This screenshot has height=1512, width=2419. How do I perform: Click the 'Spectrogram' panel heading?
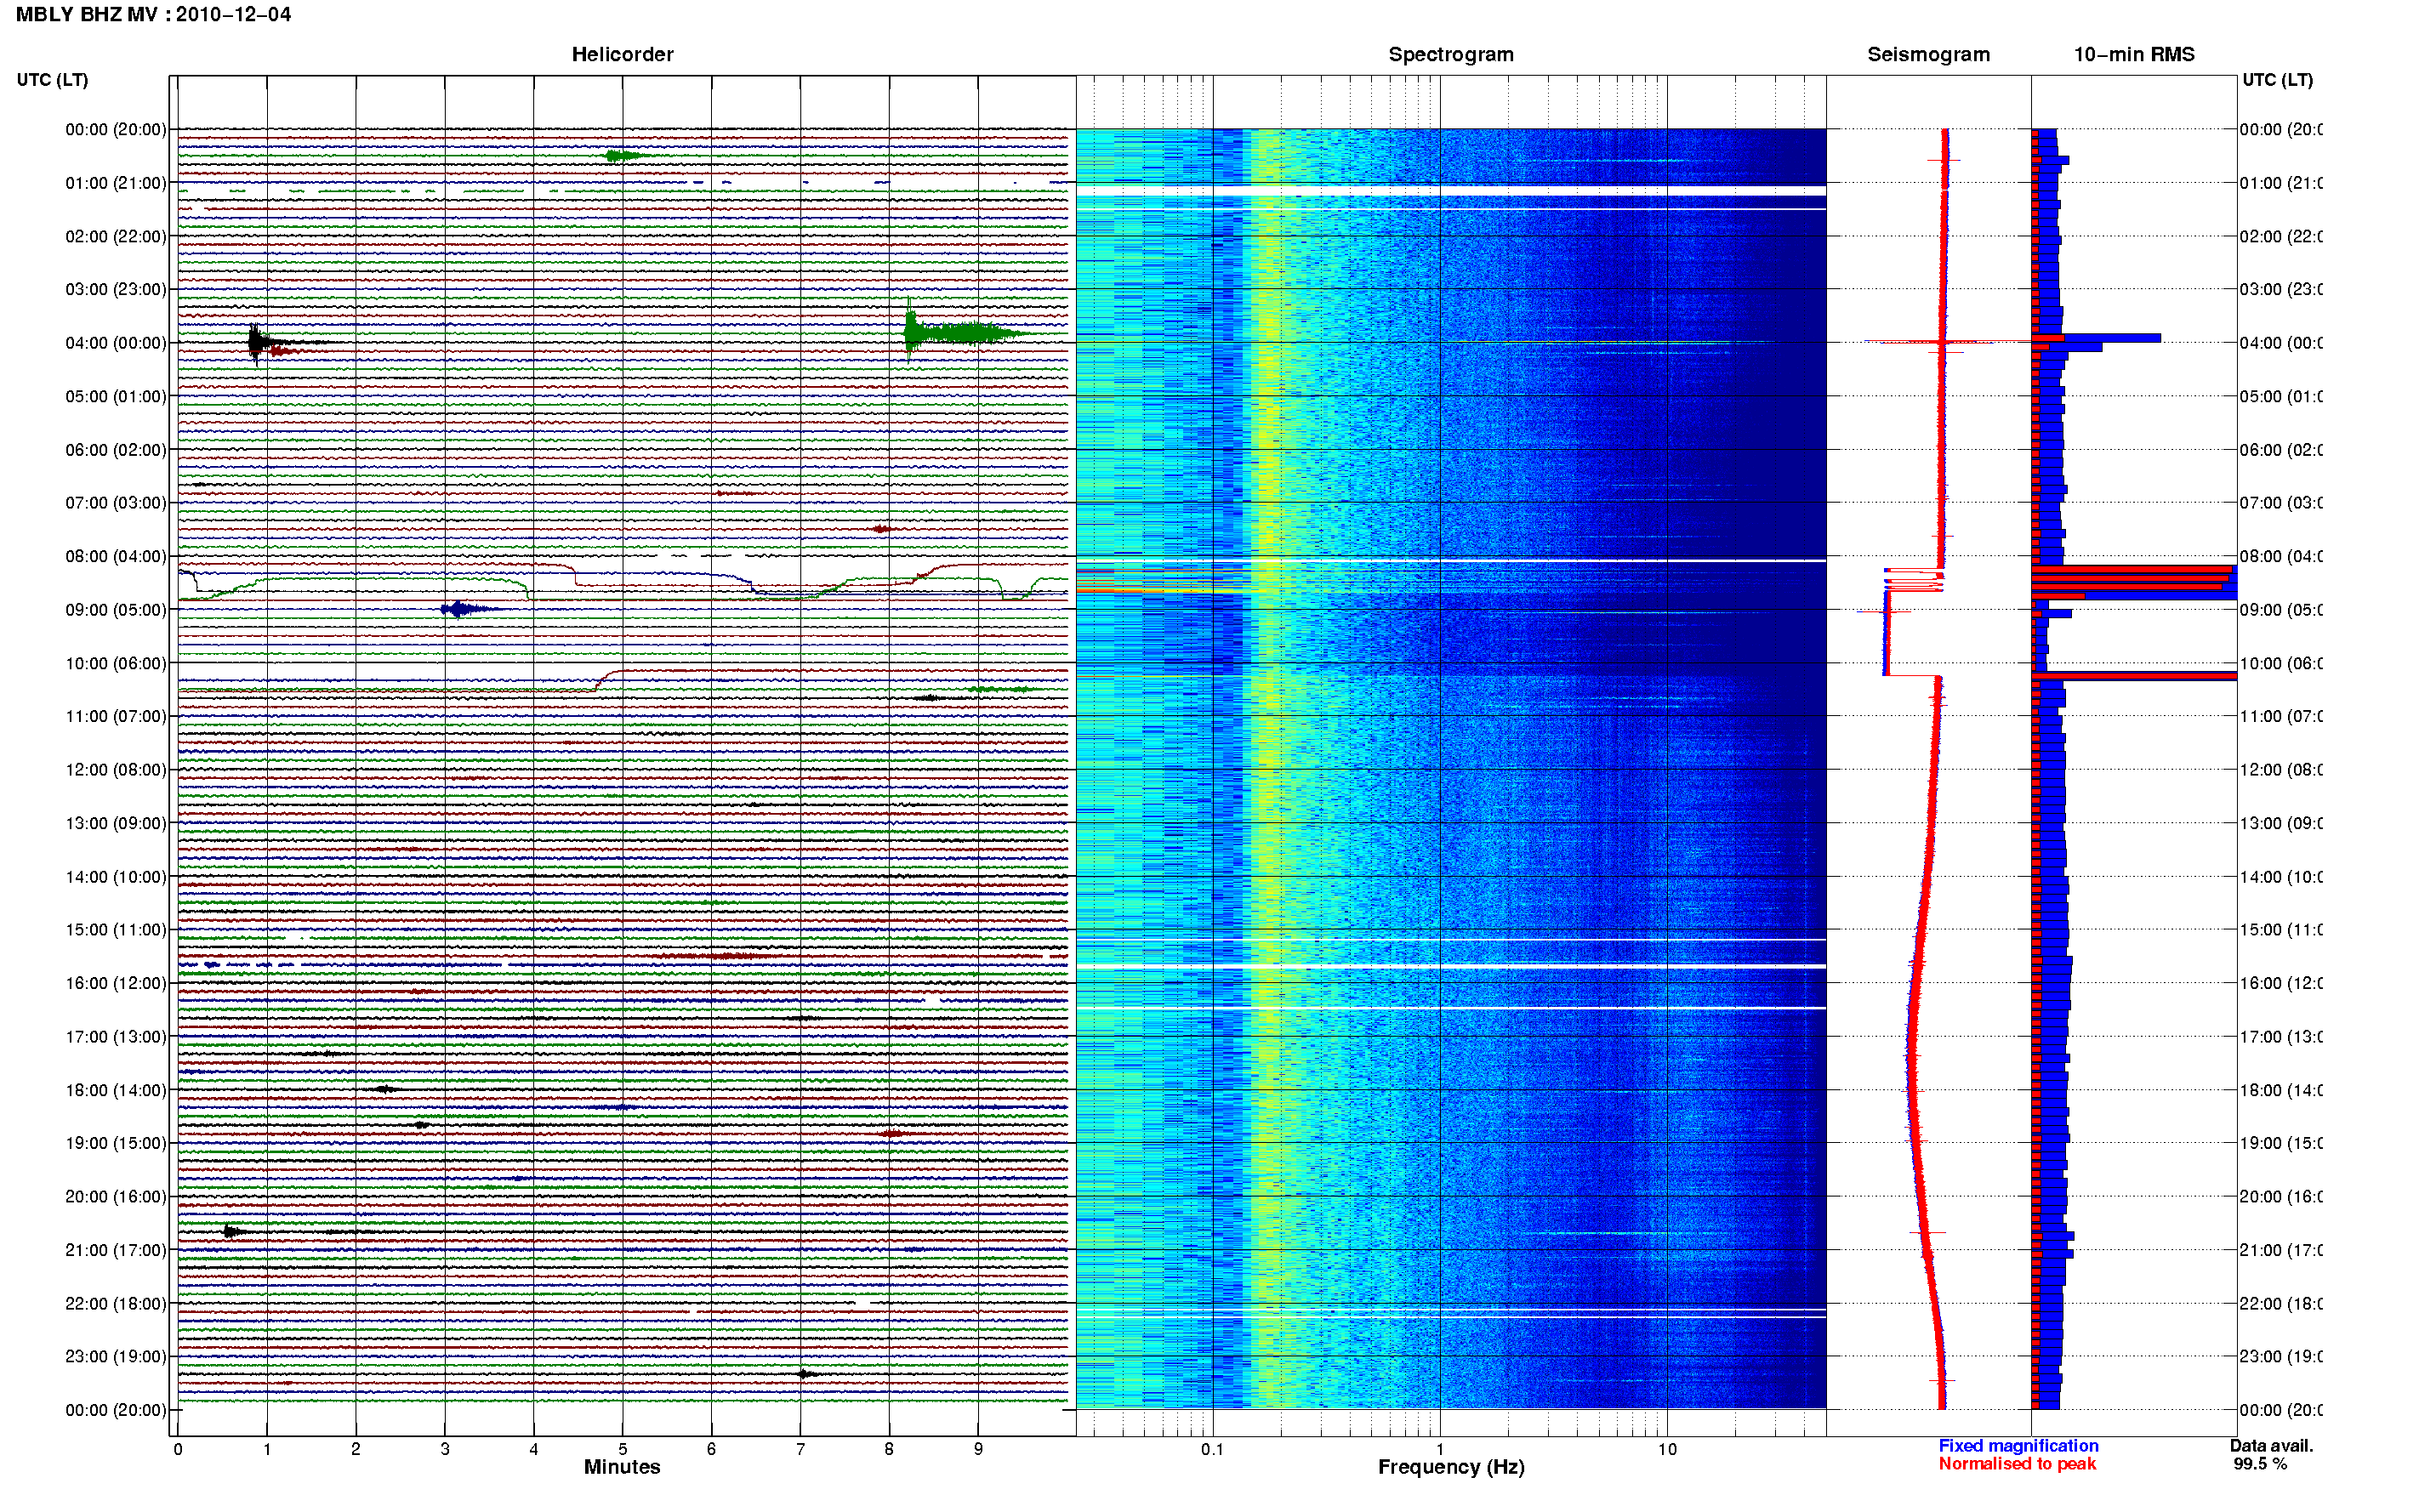tap(1450, 55)
